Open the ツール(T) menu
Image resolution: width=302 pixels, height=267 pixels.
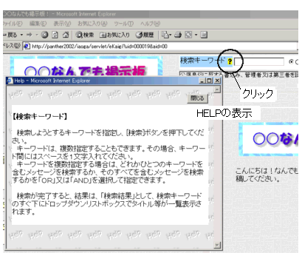[123, 24]
